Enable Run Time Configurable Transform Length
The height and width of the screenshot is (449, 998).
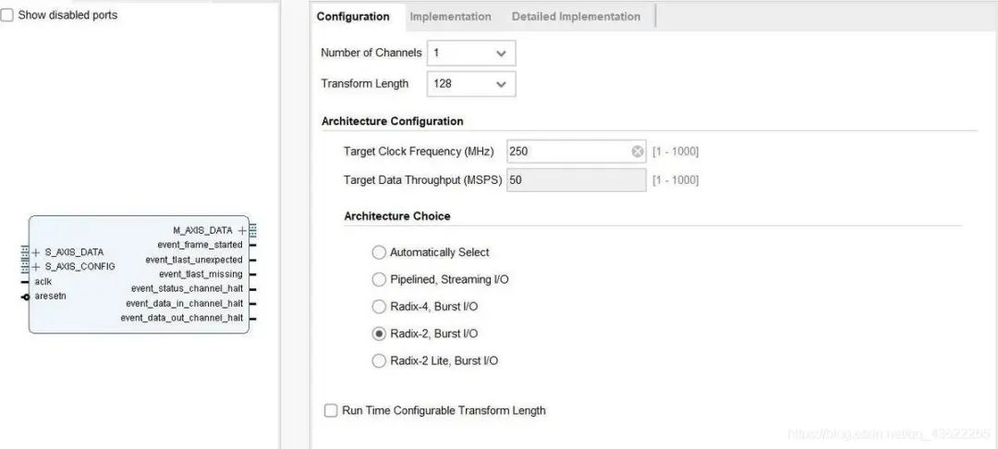click(331, 410)
